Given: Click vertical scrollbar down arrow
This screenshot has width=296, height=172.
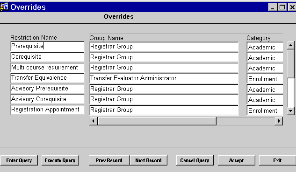Looking at the screenshot, I should (290, 111).
